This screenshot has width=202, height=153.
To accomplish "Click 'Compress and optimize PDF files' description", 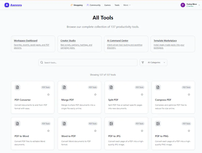I will pyautogui.click(x=171, y=107).
